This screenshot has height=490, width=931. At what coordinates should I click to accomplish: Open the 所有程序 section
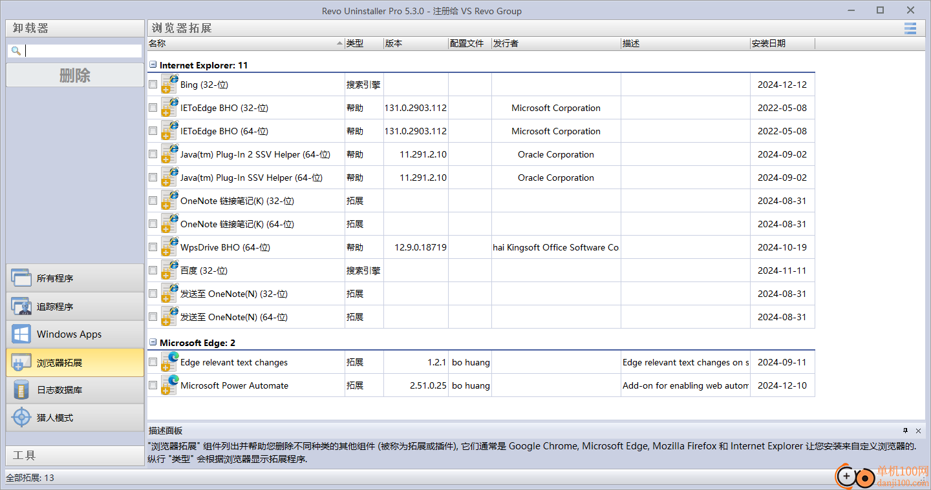click(x=75, y=278)
